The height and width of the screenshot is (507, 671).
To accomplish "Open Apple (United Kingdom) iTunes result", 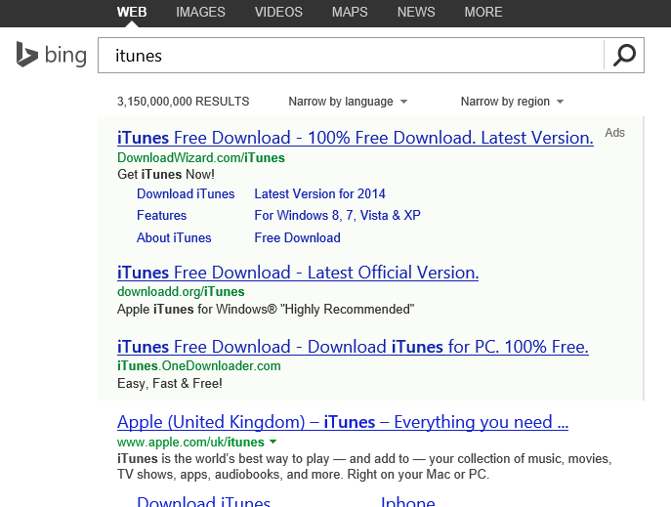I will click(x=343, y=422).
